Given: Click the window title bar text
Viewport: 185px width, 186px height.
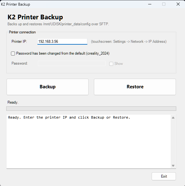Looking at the screenshot, I should tap(16, 4).
